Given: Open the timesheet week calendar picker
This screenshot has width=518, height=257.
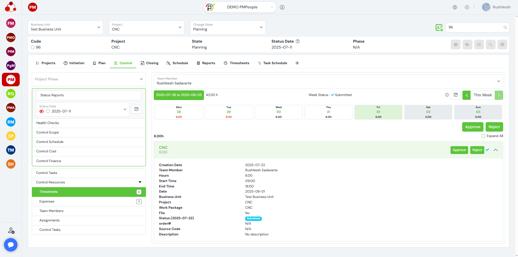Looking at the screenshot, I should tap(456, 95).
